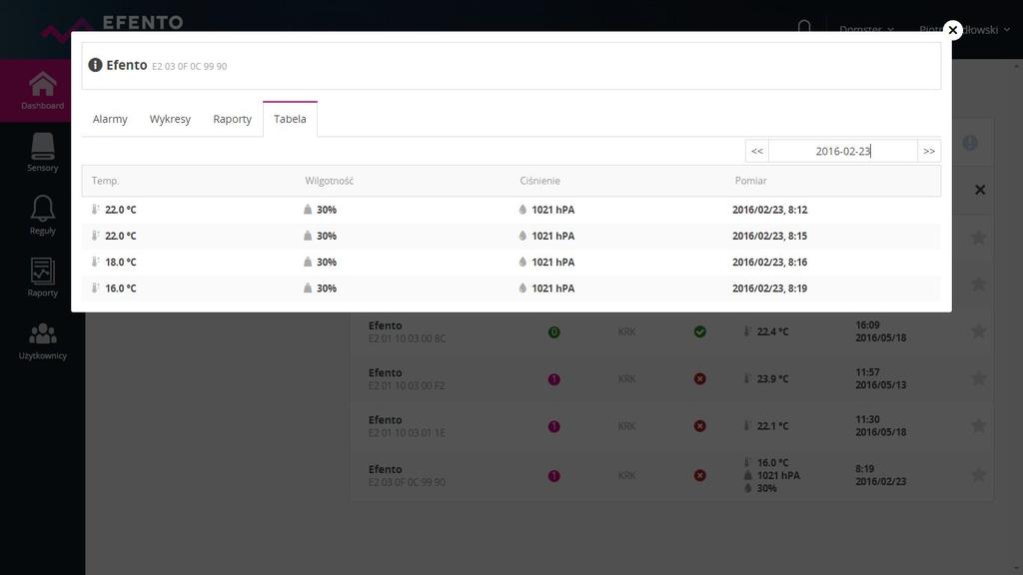Click the pressure drop icon in the 8:12 row
The width and height of the screenshot is (1023, 575).
click(522, 210)
